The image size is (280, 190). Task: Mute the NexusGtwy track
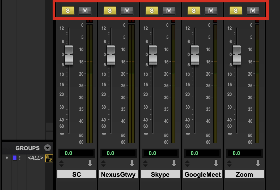pos(127,11)
